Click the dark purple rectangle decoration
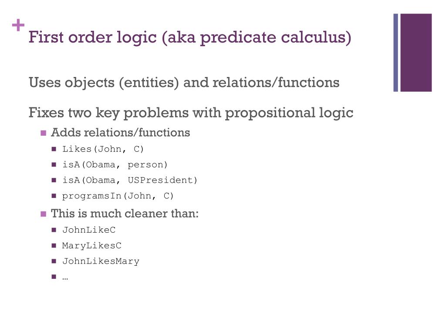The image size is (446, 334). [416, 53]
